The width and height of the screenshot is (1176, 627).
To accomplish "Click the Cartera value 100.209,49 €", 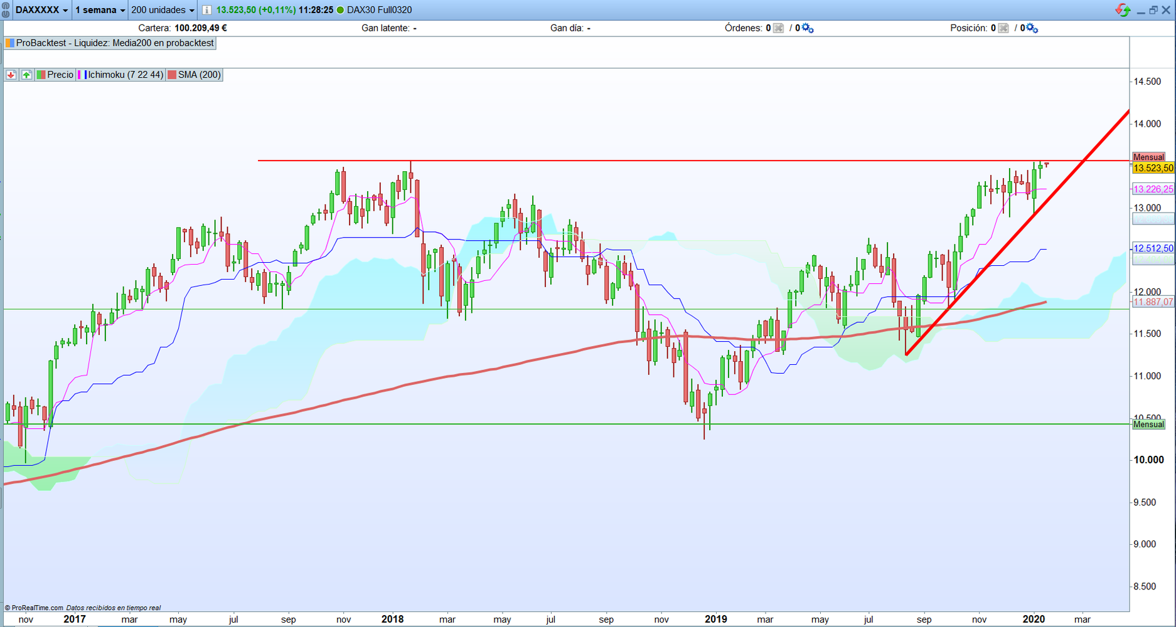I will [x=201, y=28].
